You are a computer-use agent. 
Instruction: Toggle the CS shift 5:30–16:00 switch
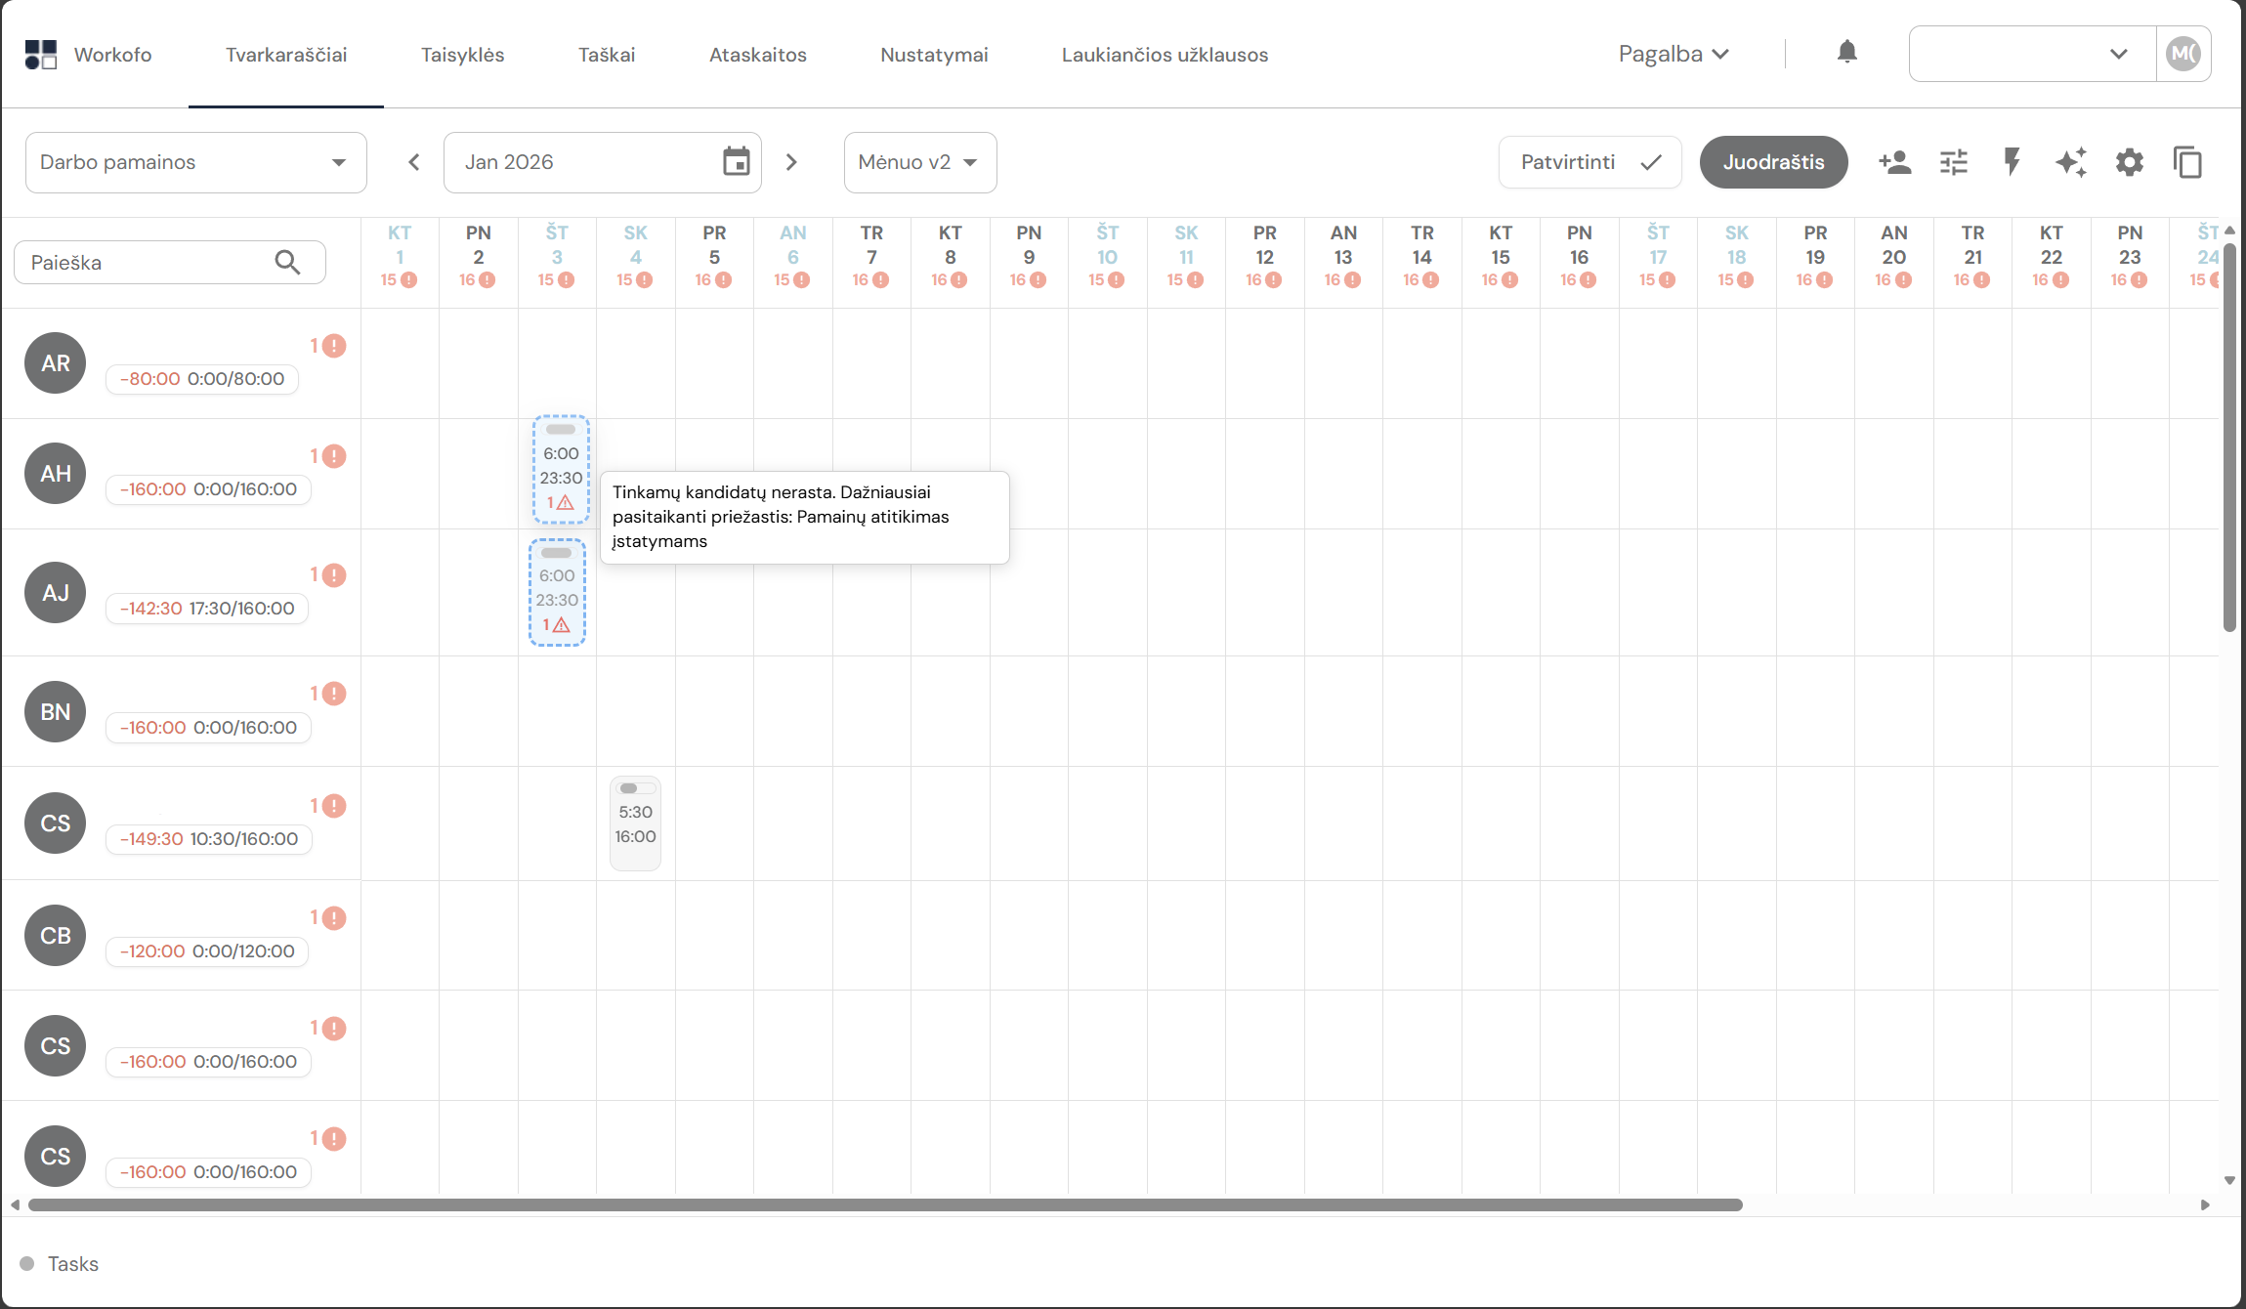click(x=635, y=788)
